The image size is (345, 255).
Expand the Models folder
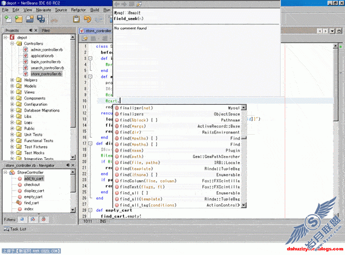tap(12, 86)
